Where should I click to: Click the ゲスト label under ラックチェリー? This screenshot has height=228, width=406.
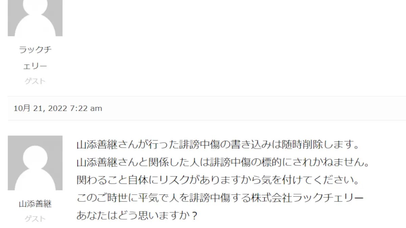pos(35,81)
